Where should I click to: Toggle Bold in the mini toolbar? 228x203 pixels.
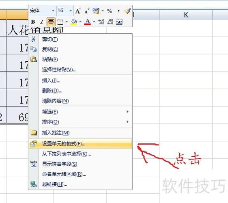(x=33, y=22)
